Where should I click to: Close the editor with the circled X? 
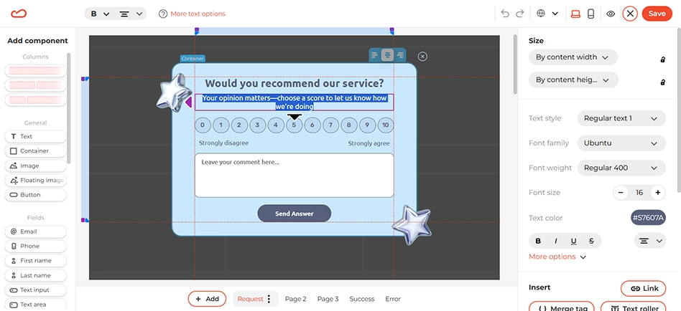630,14
